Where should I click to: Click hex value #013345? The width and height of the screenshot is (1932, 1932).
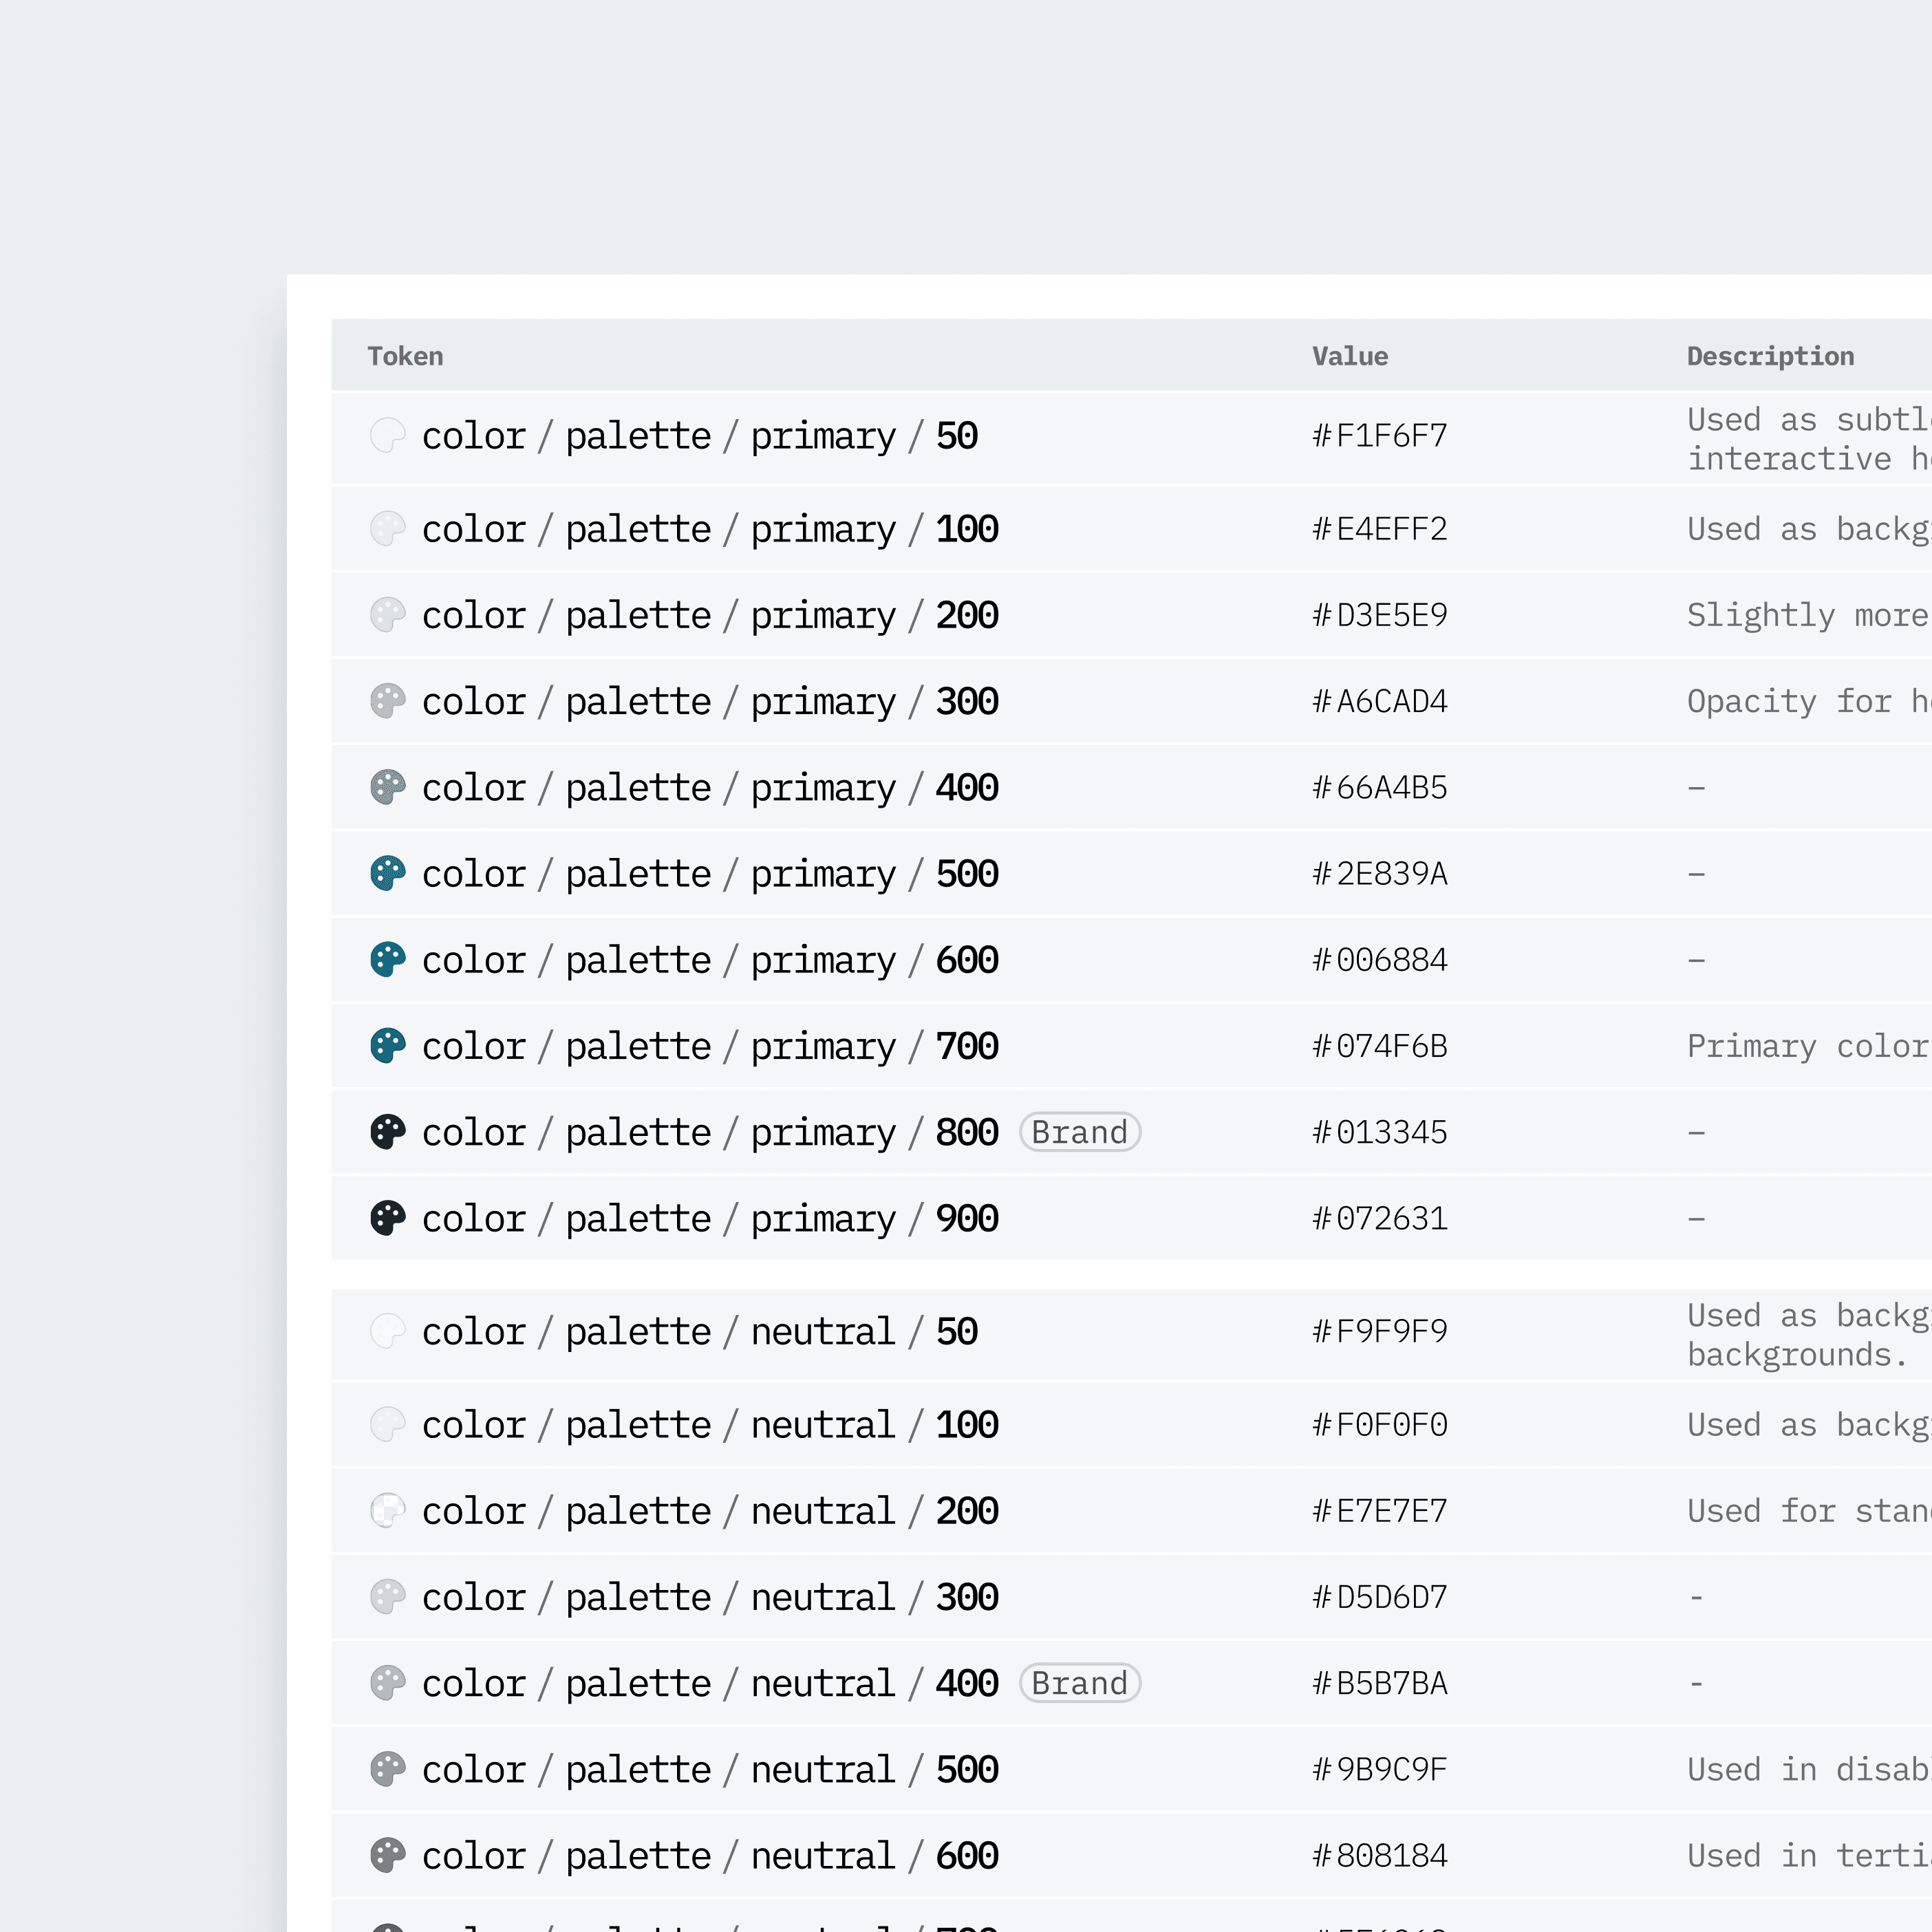coord(1379,1132)
